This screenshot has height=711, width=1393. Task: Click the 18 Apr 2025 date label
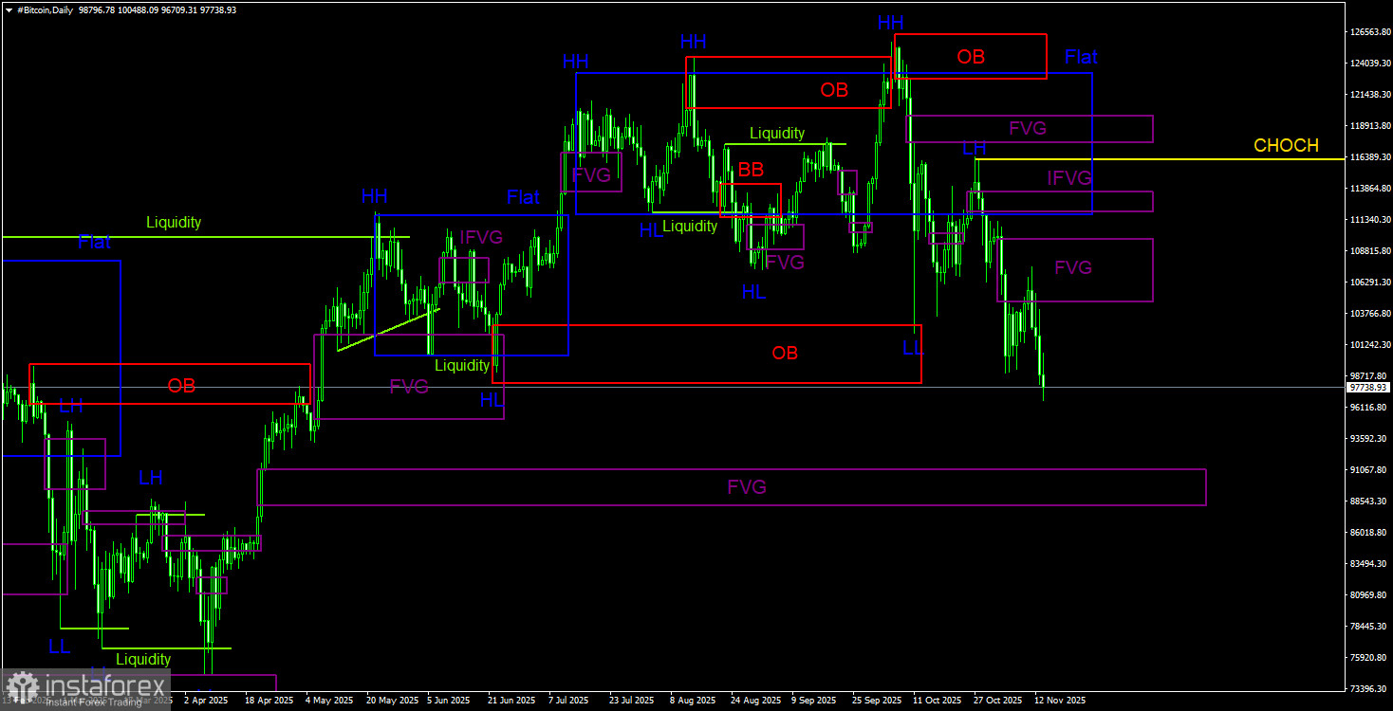tap(269, 702)
